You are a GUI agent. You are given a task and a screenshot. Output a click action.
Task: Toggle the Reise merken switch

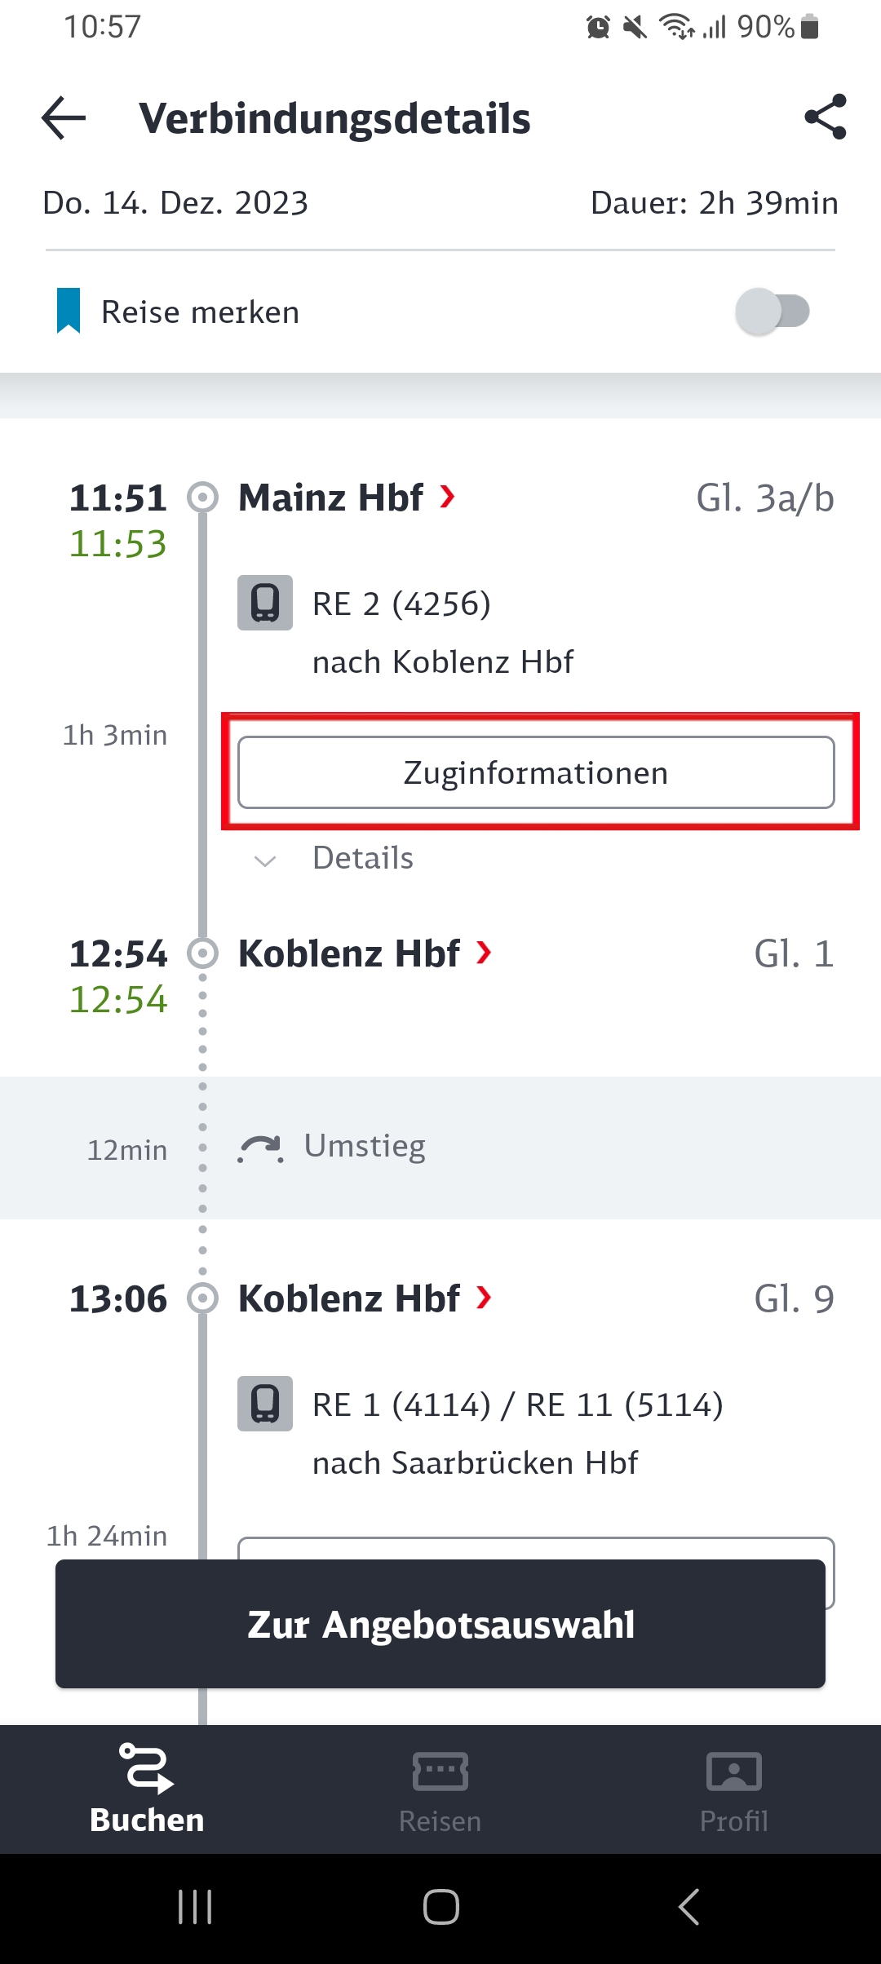pos(772,312)
